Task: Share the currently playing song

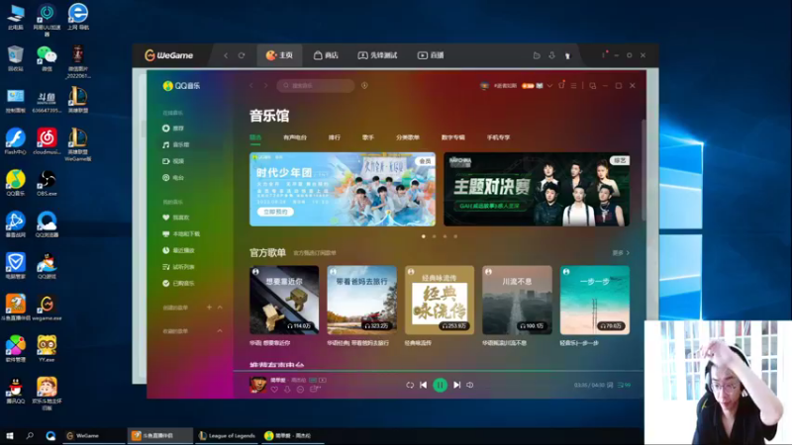Action: click(315, 390)
